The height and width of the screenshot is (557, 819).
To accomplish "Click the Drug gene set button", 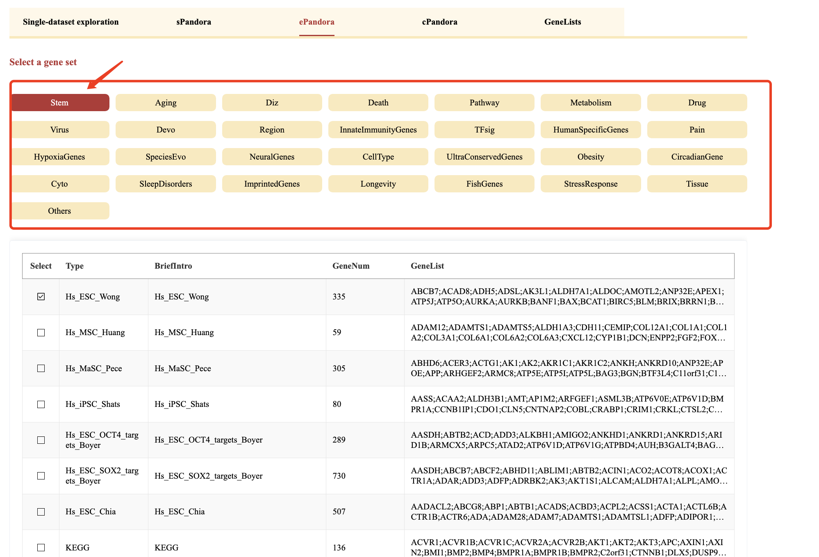I will pyautogui.click(x=697, y=103).
